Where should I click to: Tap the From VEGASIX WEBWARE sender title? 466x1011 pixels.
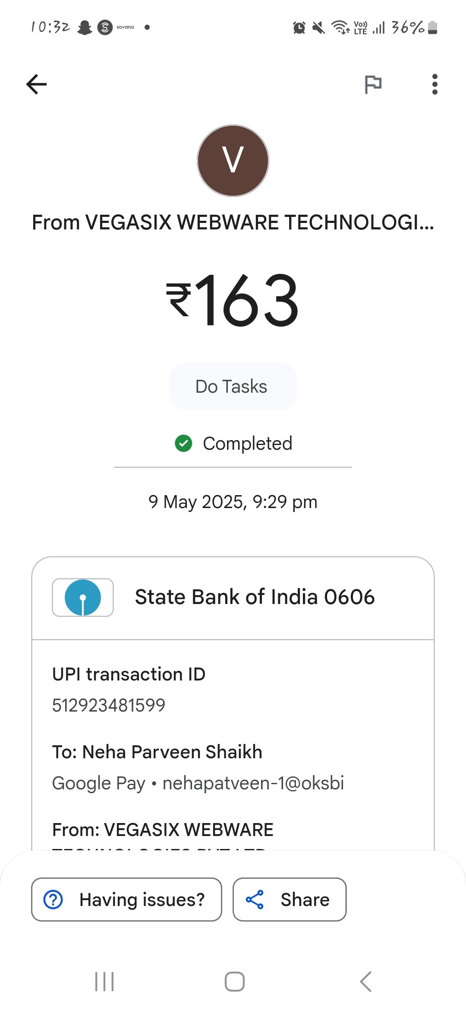(x=233, y=223)
